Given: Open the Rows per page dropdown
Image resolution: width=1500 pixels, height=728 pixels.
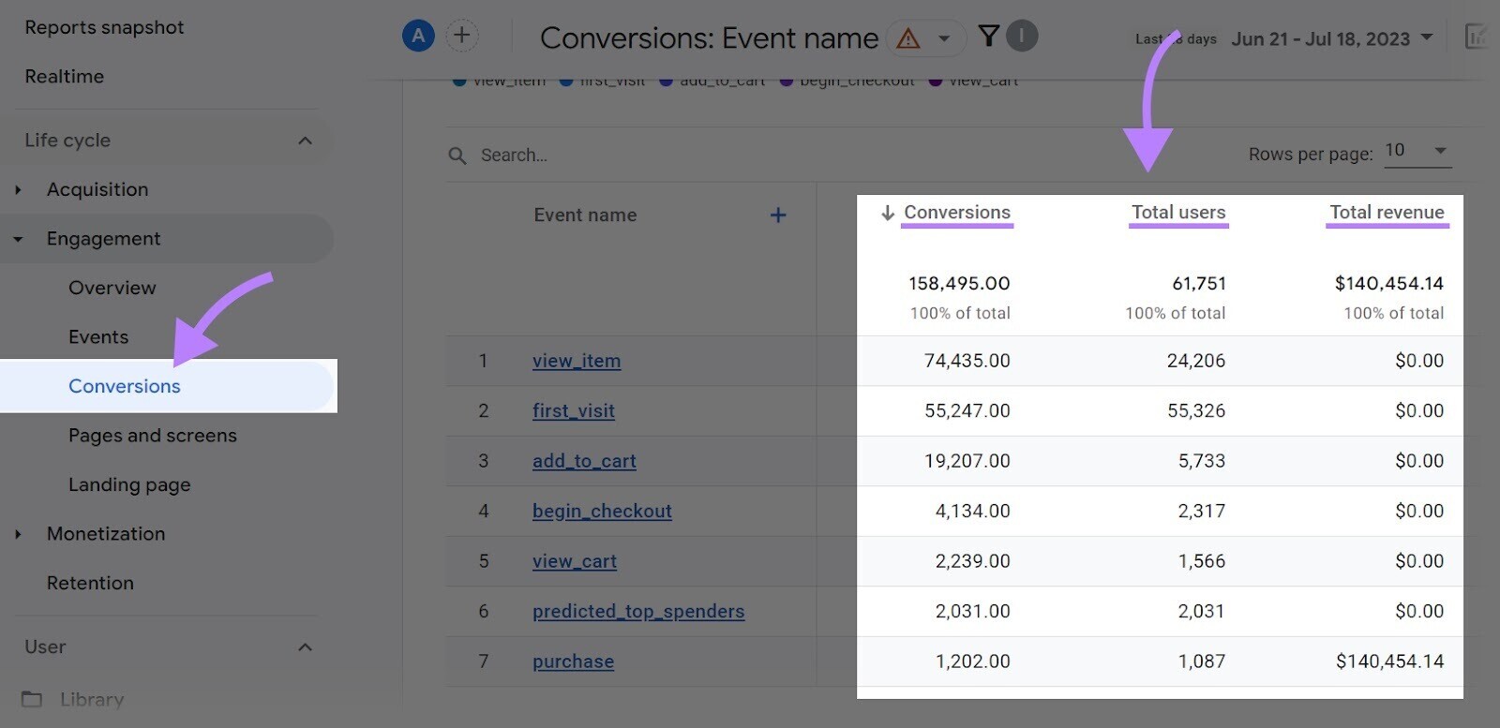Looking at the screenshot, I should 1417,151.
